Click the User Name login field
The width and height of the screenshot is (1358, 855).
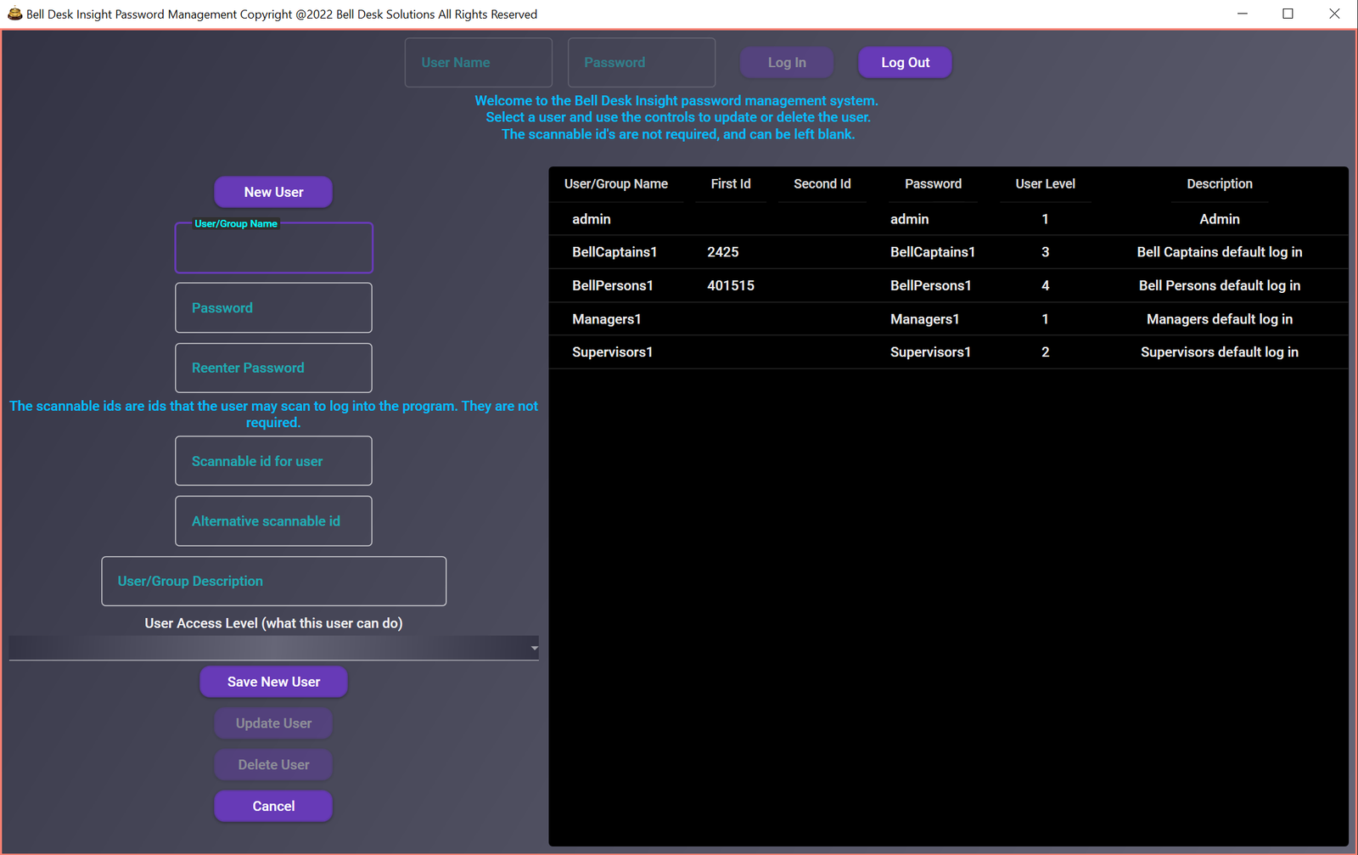pyautogui.click(x=479, y=62)
